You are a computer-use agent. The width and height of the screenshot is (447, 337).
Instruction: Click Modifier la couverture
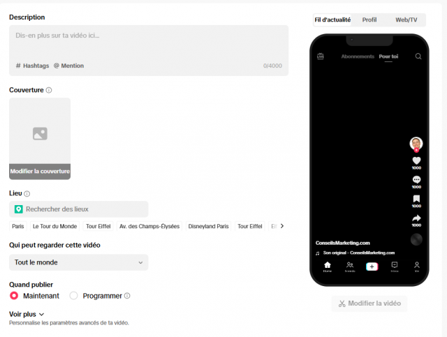coord(40,171)
